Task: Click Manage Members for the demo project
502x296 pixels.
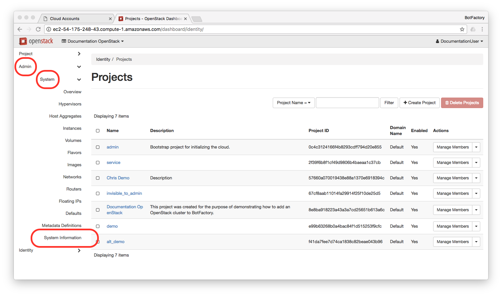Action: [x=453, y=226]
